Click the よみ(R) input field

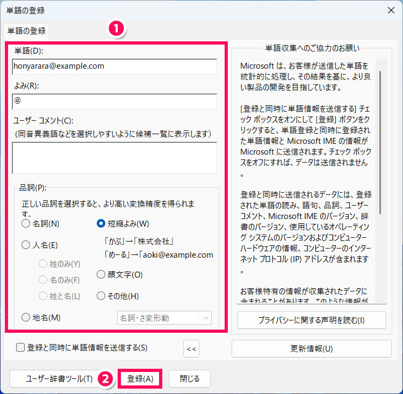click(114, 101)
